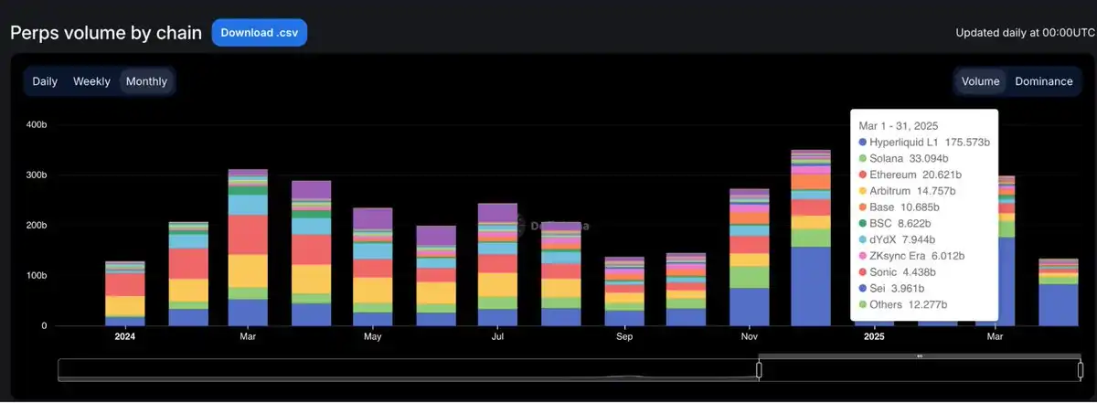Viewport: 1097px width, 403px height.
Task: Click the ZKsync Era pink legend dot
Action: (862, 257)
